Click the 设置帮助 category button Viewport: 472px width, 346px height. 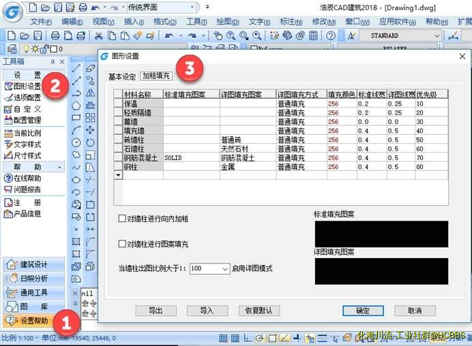coord(34,321)
